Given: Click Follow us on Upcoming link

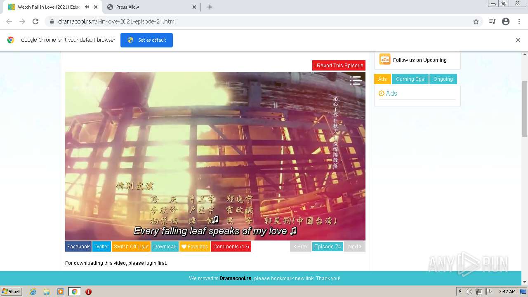Looking at the screenshot, I should tap(420, 60).
